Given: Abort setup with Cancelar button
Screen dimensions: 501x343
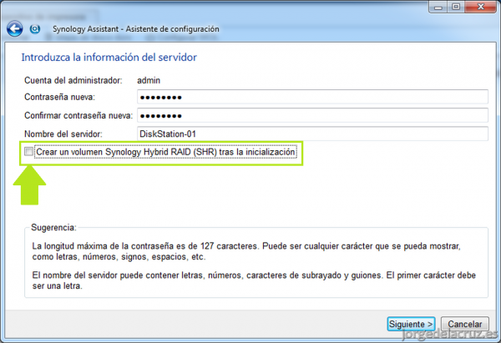Looking at the screenshot, I should pos(465,324).
